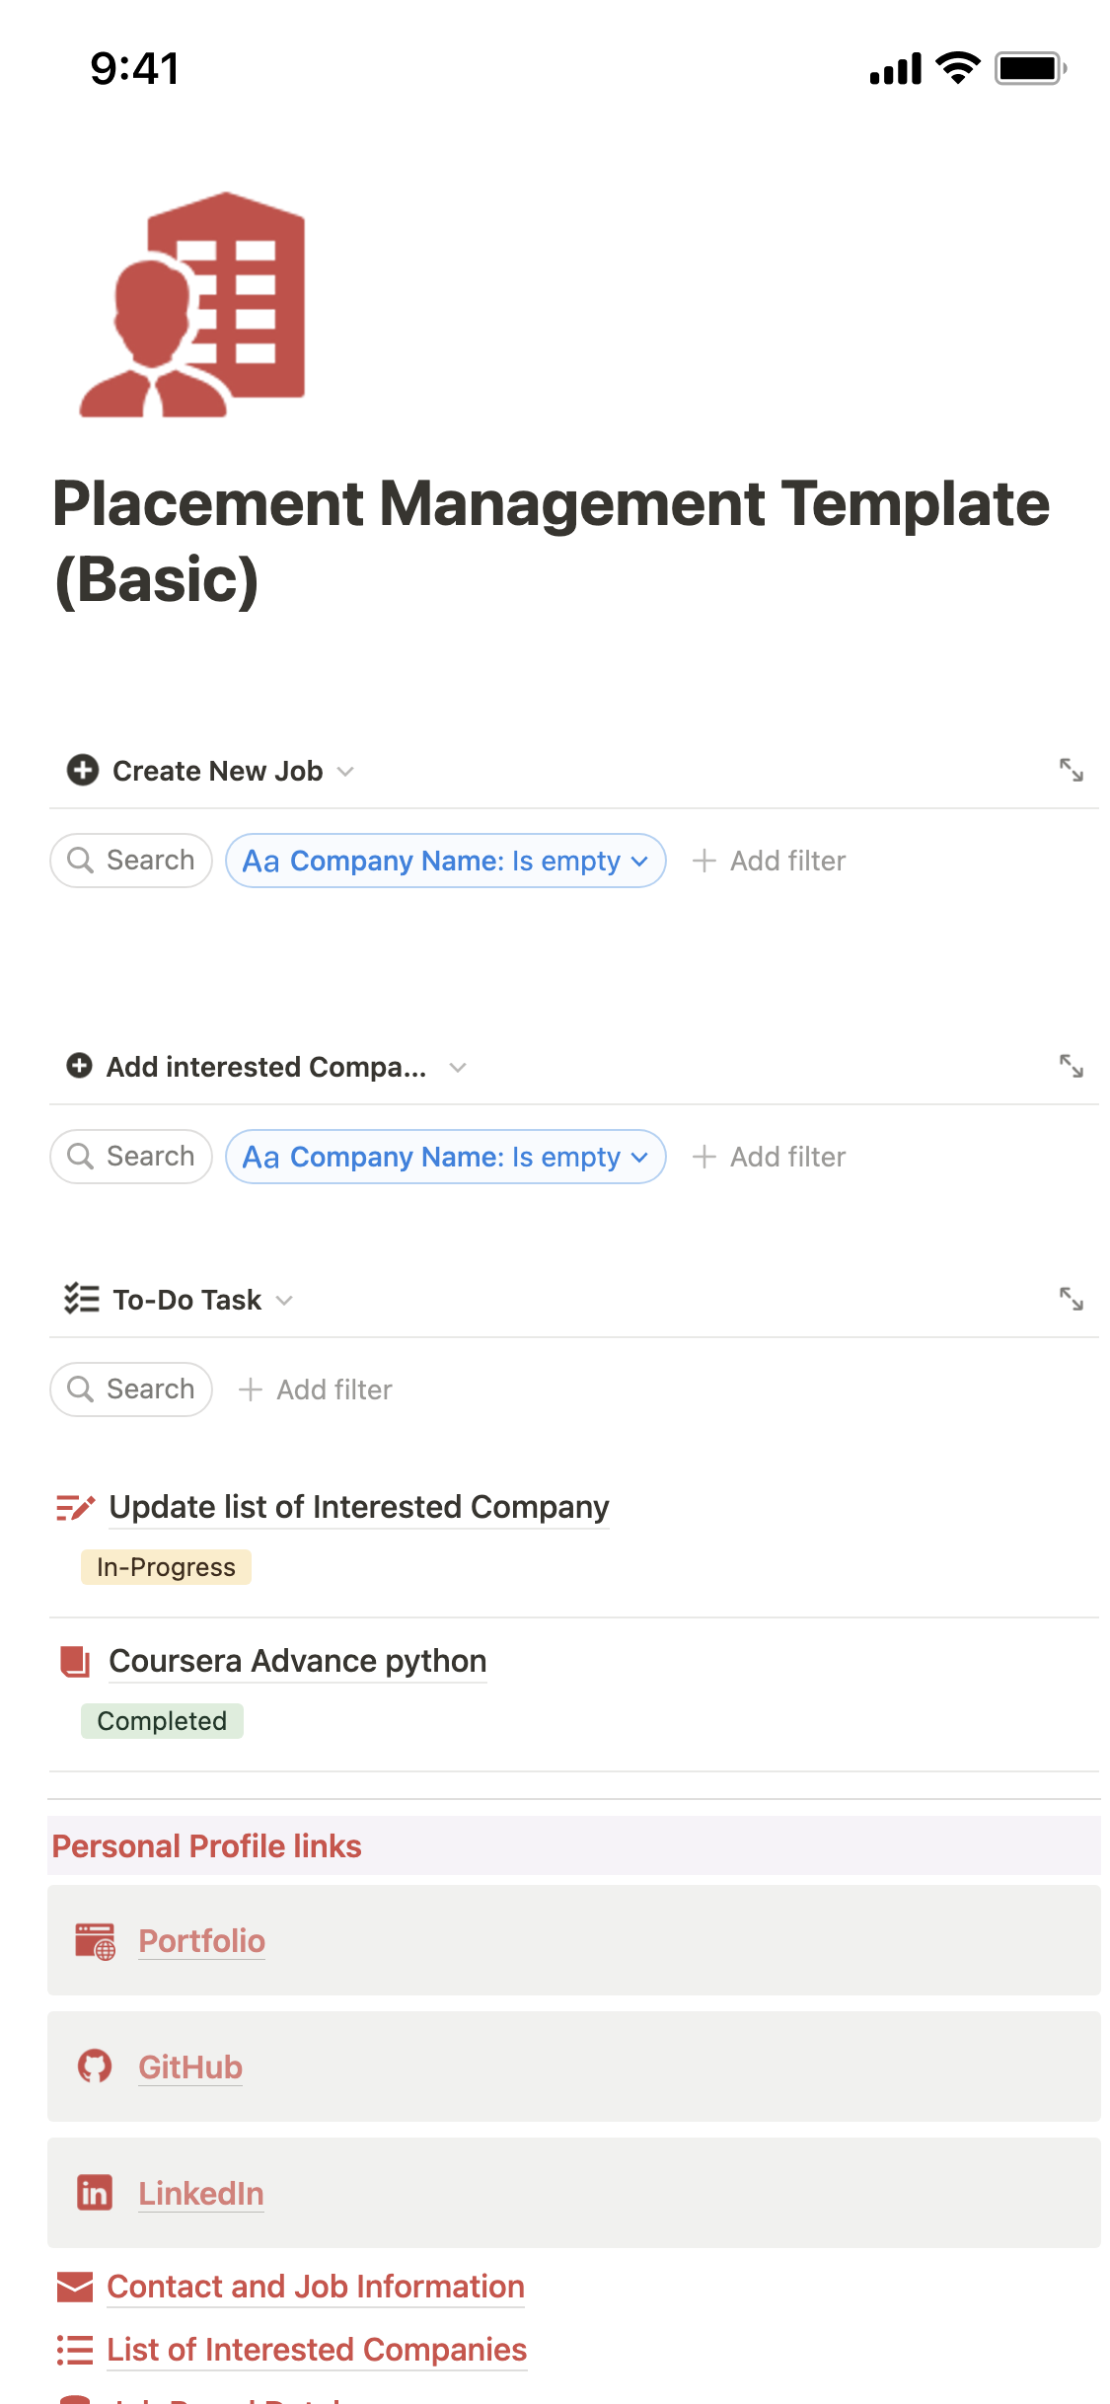This screenshot has width=1110, height=2404.
Task: Expand the Add interested Companies view to full
Action: tap(1071, 1066)
